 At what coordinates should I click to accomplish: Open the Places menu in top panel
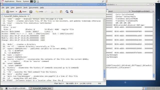[19, 1]
